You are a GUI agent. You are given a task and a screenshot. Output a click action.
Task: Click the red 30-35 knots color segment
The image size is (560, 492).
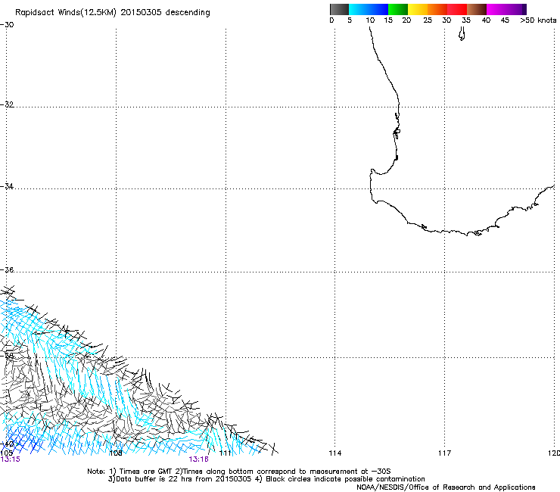[x=457, y=9]
